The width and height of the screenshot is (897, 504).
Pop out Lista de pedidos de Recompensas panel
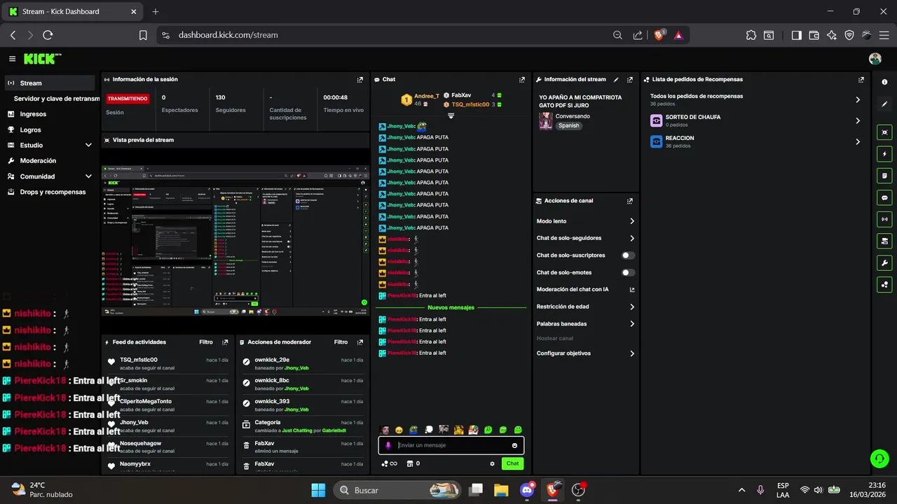[x=861, y=80]
